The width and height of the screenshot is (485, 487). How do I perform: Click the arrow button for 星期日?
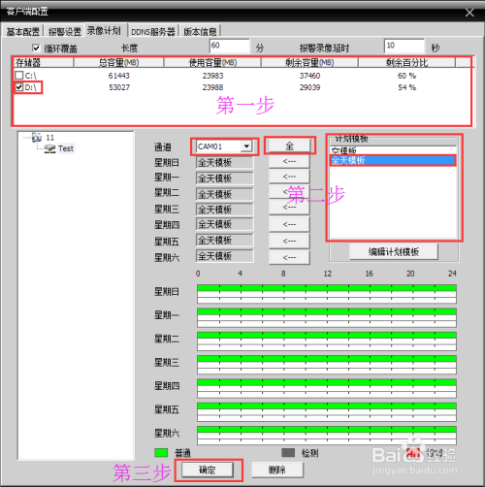click(x=289, y=161)
